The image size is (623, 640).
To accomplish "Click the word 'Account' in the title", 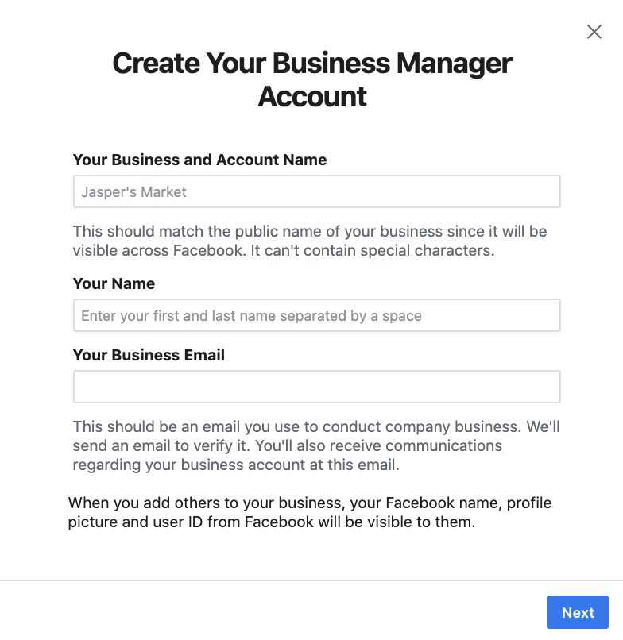I will [312, 97].
